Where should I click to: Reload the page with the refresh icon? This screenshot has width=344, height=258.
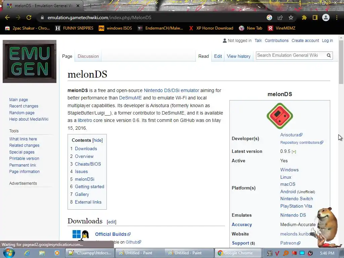[x=29, y=17]
